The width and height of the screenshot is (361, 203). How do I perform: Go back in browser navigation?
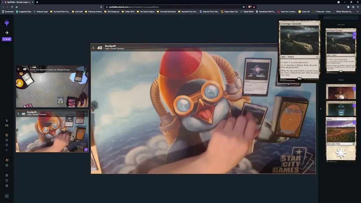pos(3,7)
